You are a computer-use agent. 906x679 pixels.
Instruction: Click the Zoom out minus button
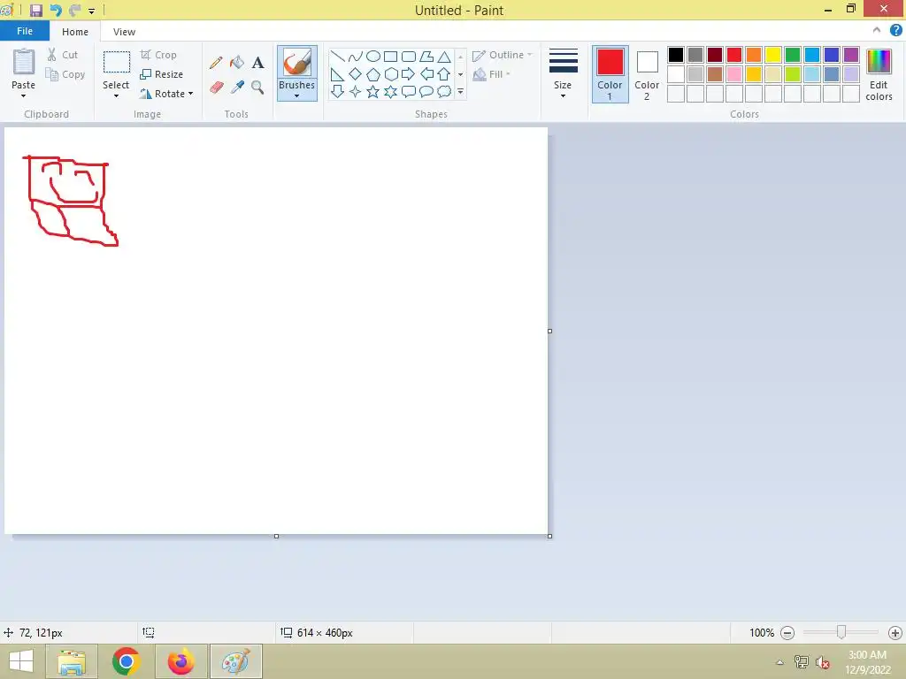coord(787,633)
